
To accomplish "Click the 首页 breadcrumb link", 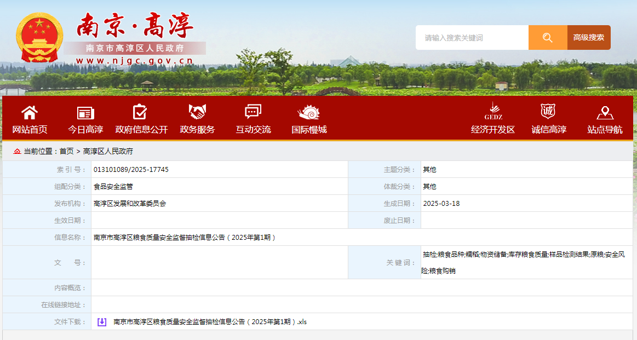I will [x=67, y=151].
